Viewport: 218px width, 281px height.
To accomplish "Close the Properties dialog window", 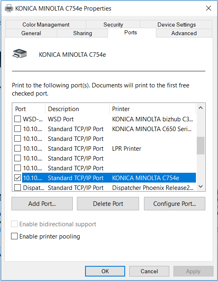I will click(209, 8).
